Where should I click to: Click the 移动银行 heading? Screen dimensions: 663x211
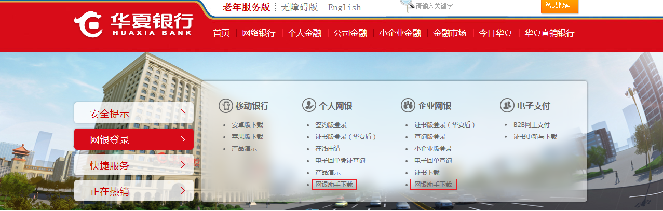coord(252,106)
